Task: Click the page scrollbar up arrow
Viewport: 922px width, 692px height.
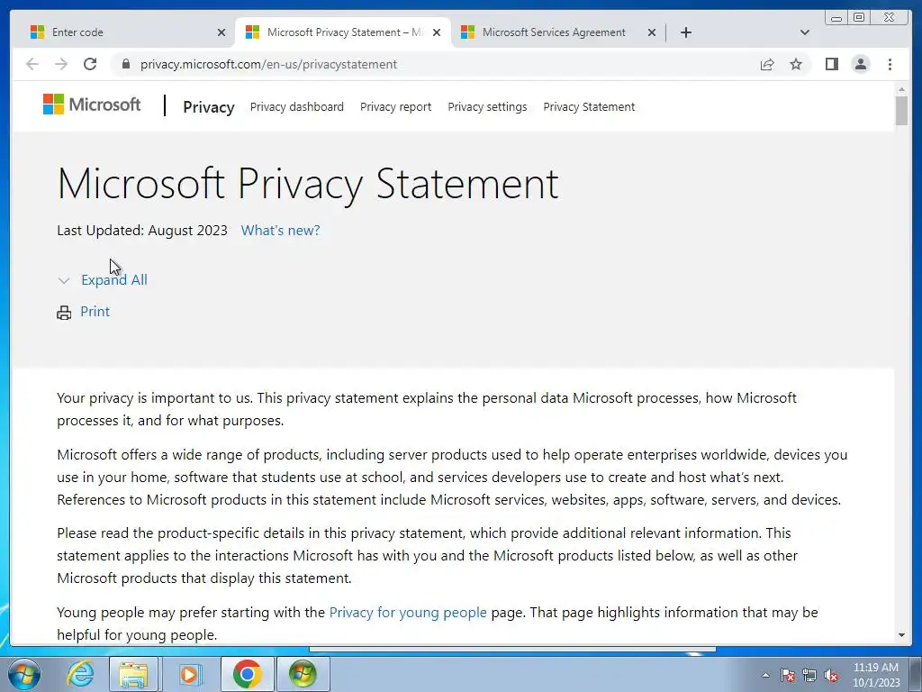Action: tap(901, 89)
